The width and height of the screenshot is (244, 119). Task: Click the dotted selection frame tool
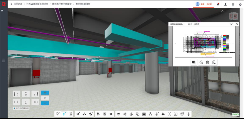(x=169, y=114)
